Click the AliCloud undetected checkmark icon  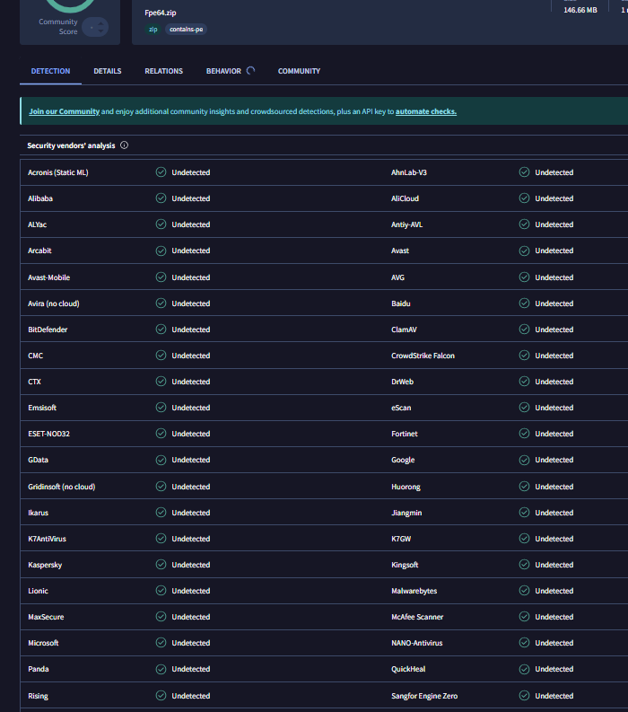[525, 198]
